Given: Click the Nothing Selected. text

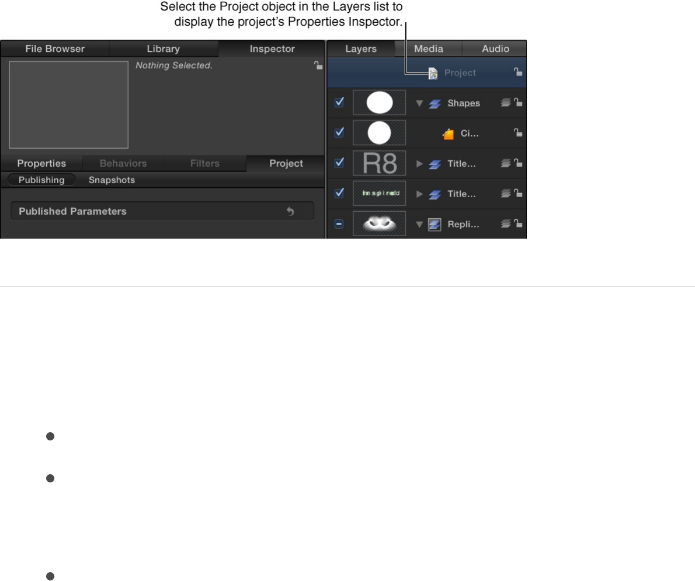Looking at the screenshot, I should [x=174, y=65].
